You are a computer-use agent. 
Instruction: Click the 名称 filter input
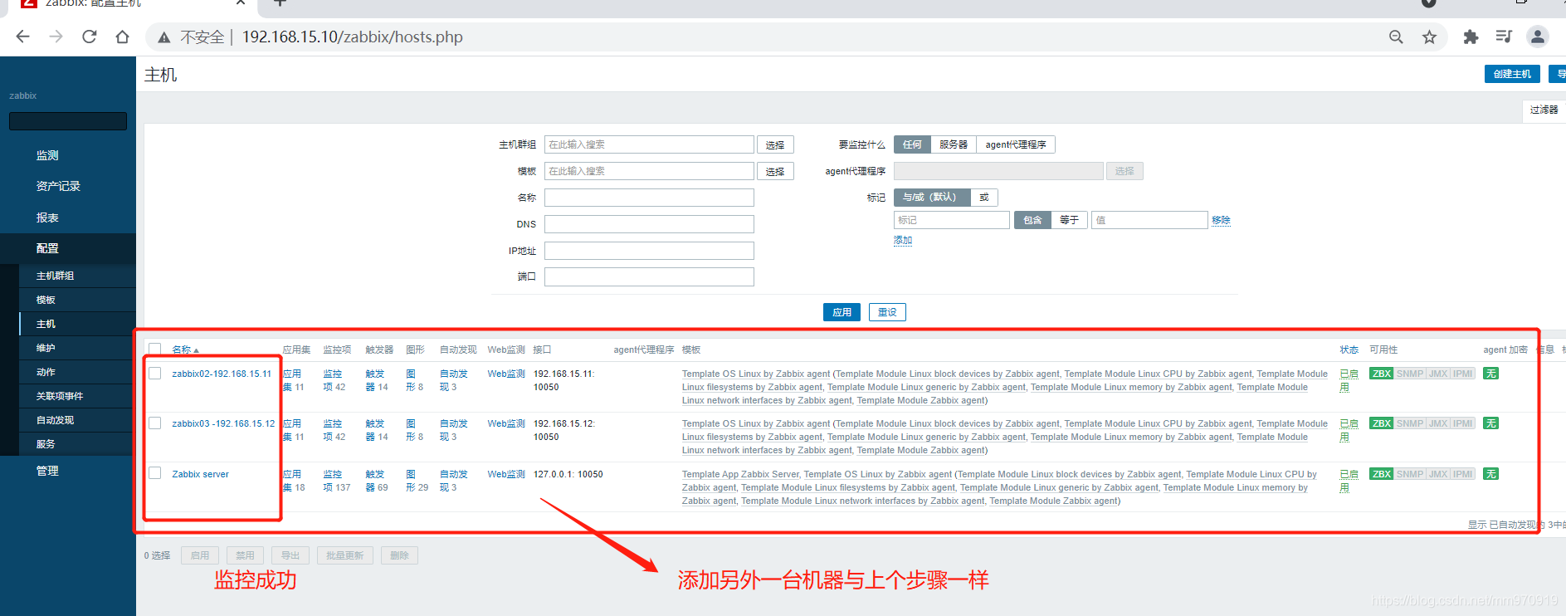(649, 198)
